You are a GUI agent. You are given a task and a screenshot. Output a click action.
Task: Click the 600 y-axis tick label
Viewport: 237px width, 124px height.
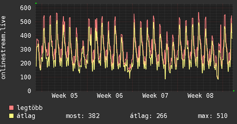26,8
